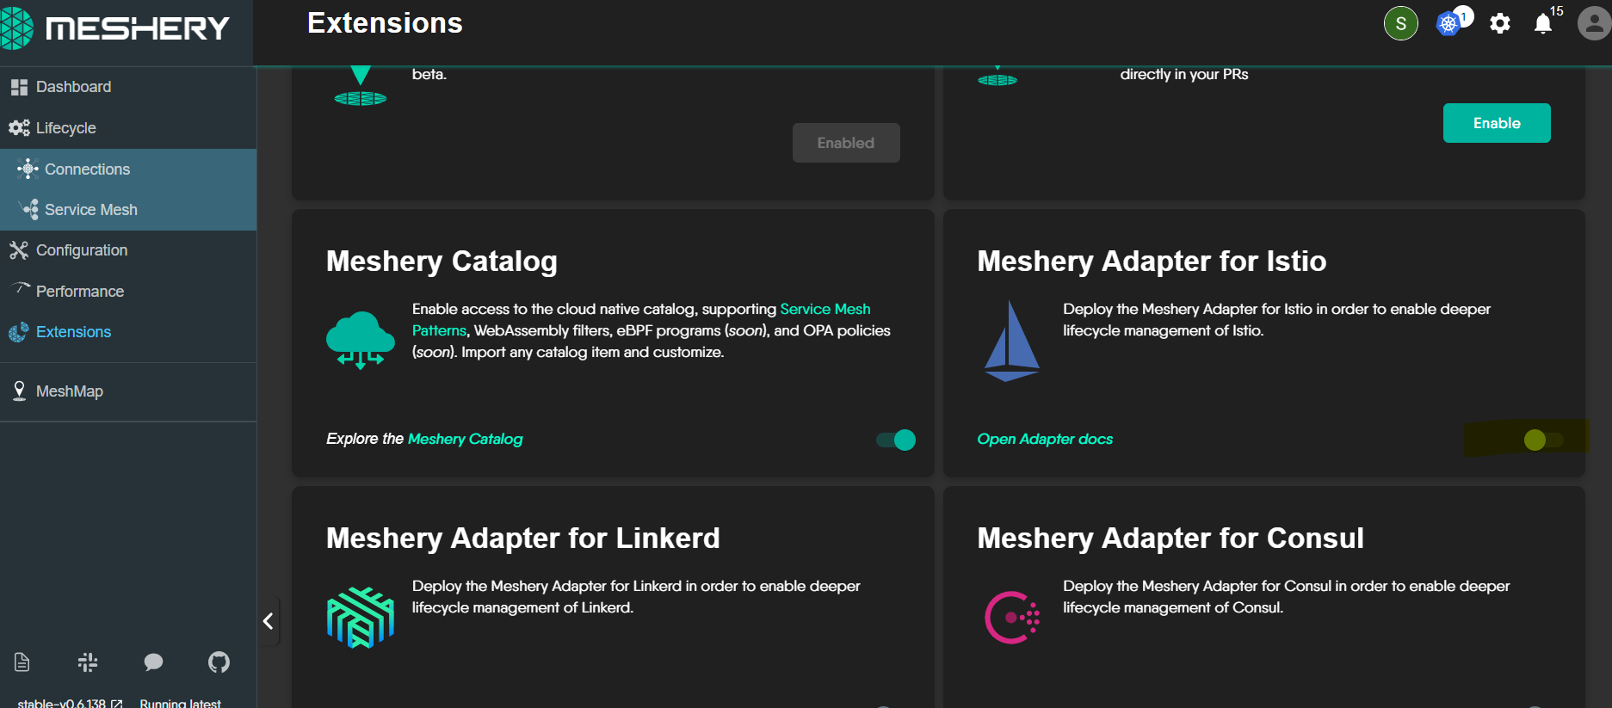Click the Istio sail logo
The image size is (1612, 708).
1011,341
